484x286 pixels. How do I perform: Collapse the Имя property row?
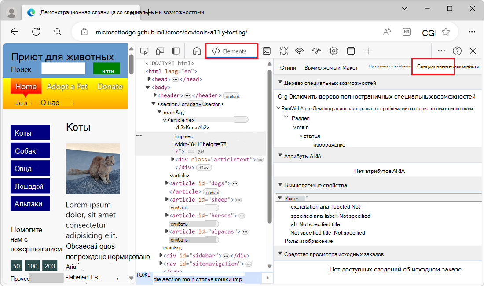click(x=280, y=198)
